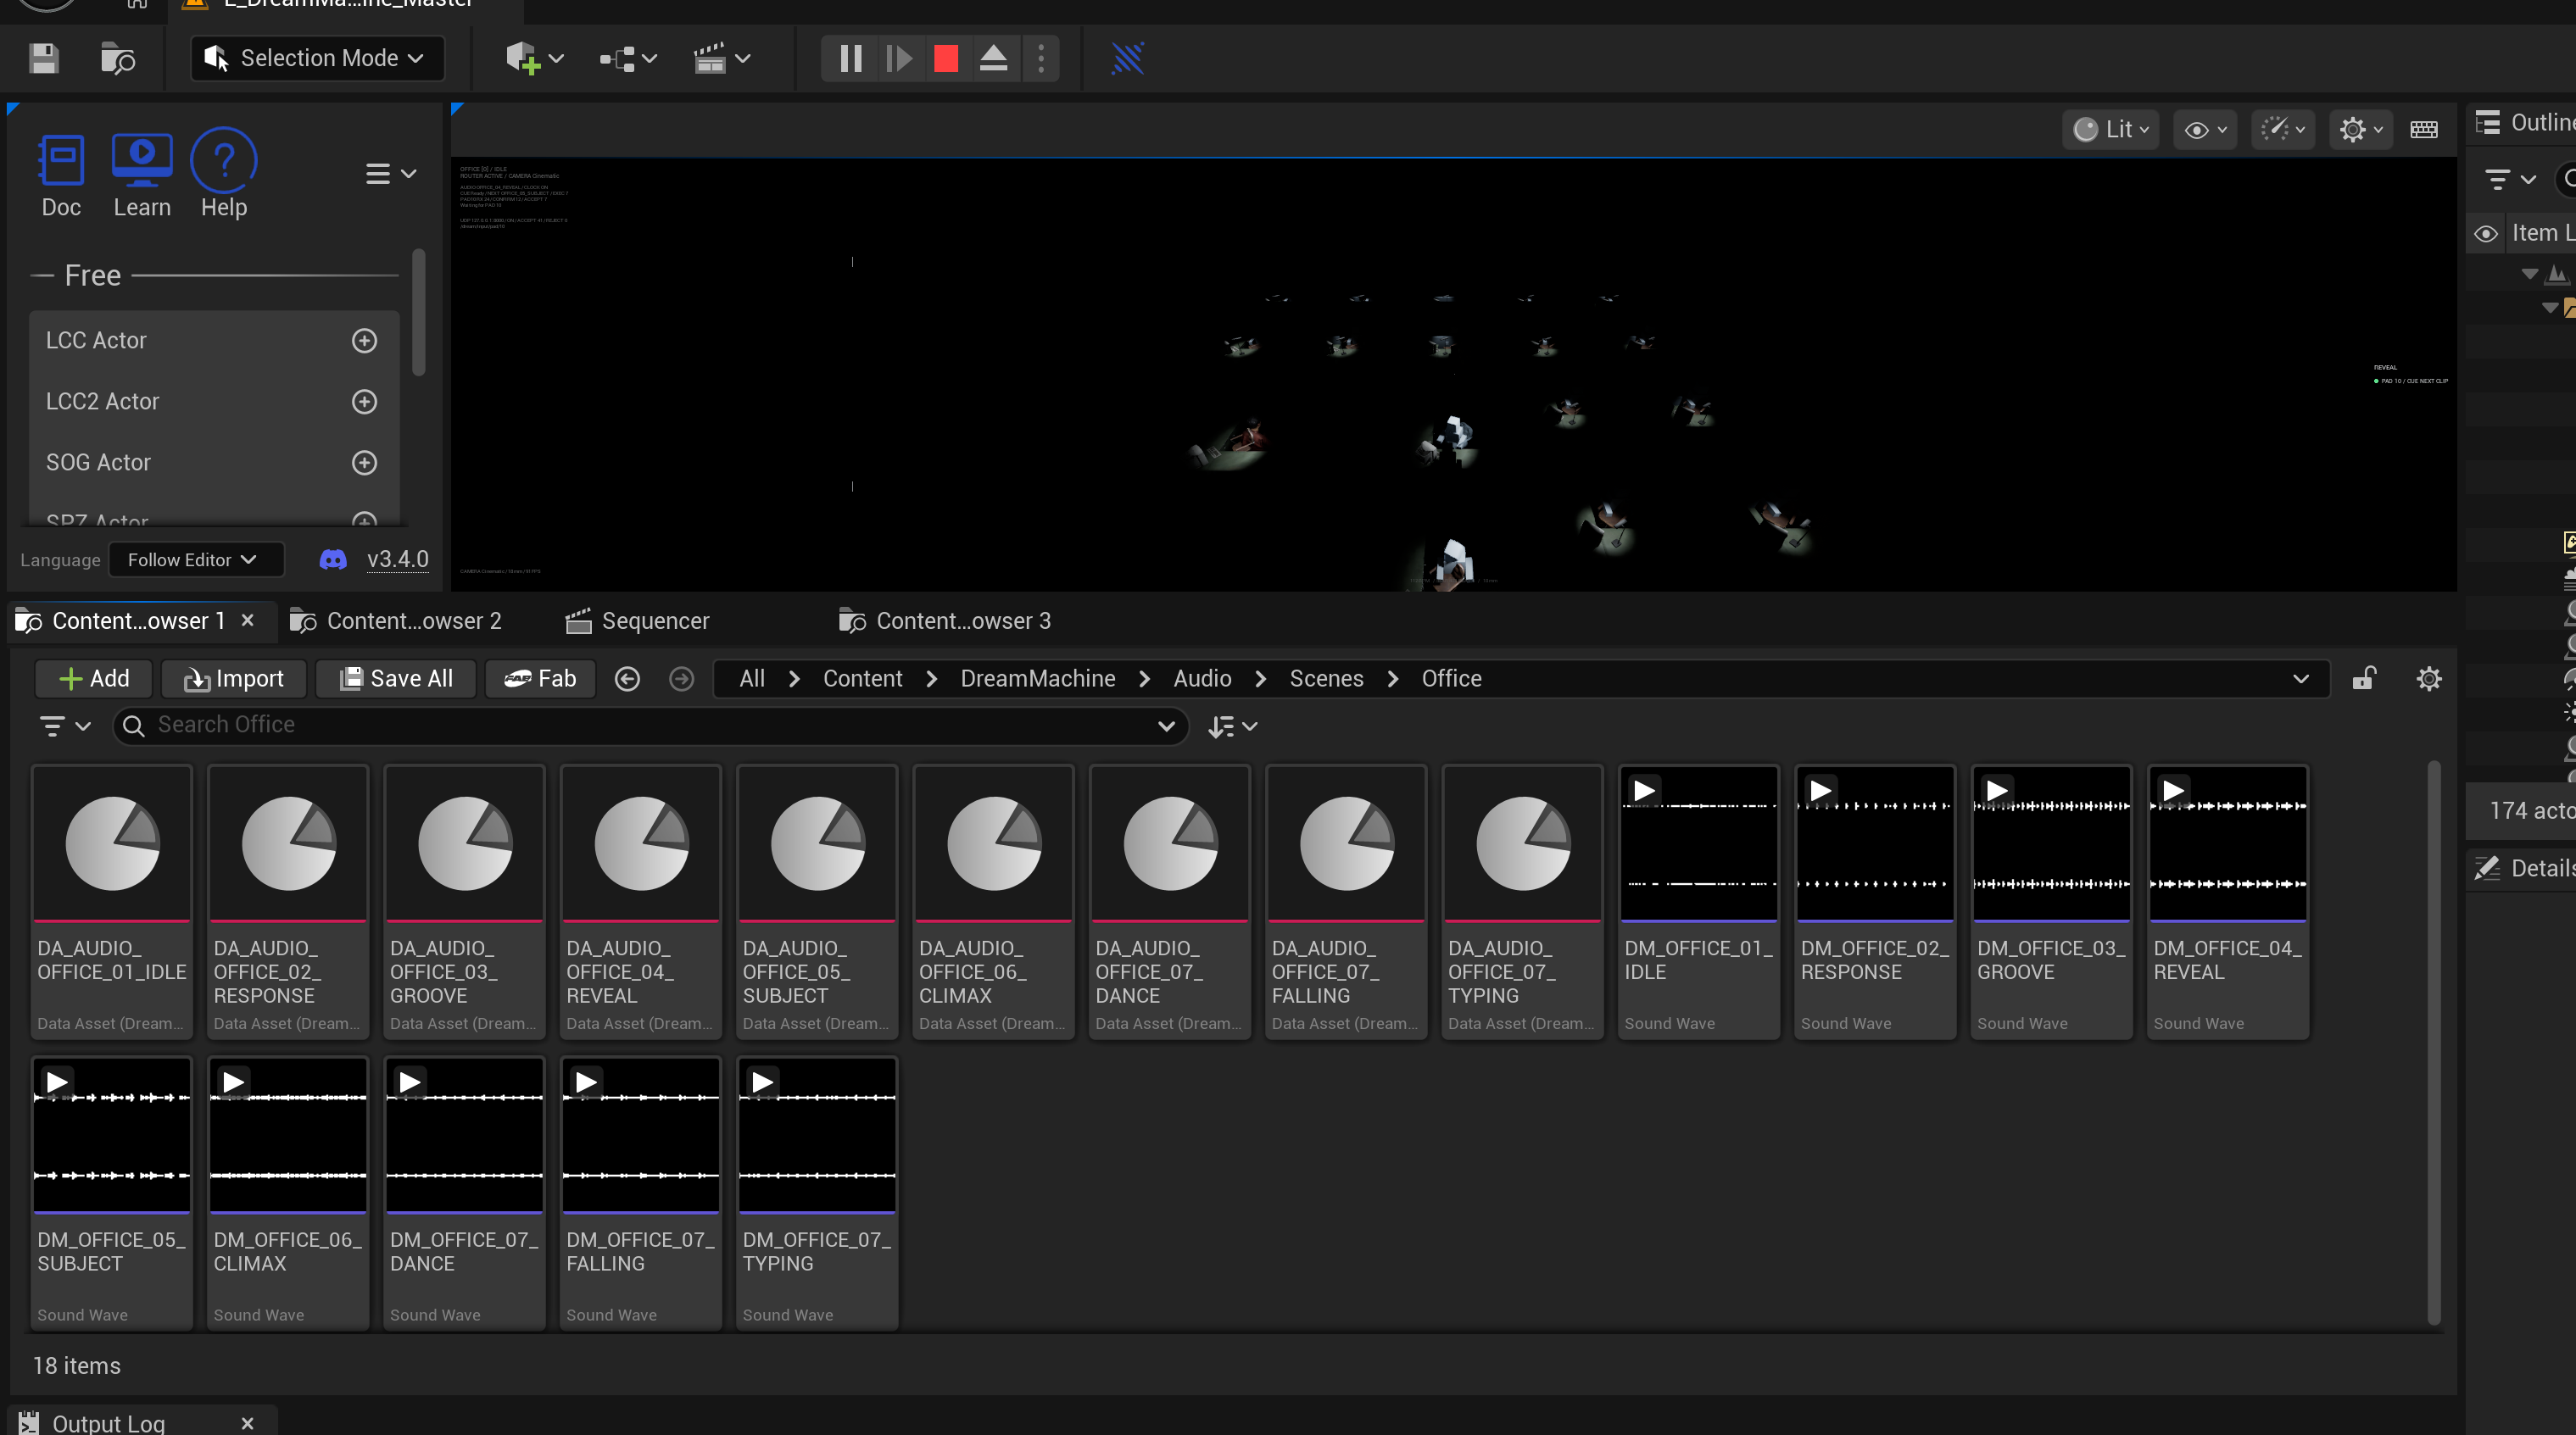Open the sort options dropdown
2576x1435 pixels.
(x=1232, y=726)
